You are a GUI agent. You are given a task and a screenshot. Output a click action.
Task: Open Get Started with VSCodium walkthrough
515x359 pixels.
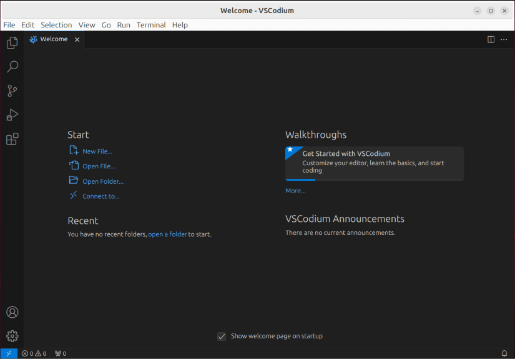[x=375, y=163]
